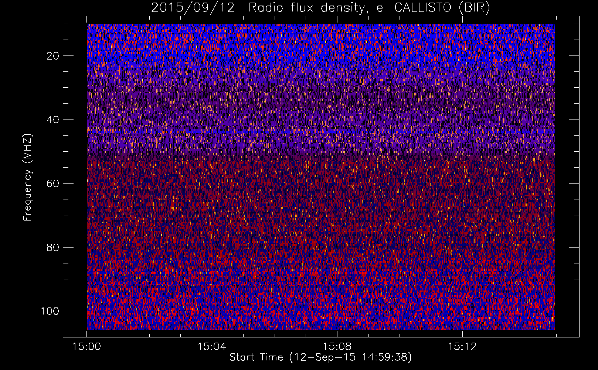Screen dimensions: 598x370
Task: Click the 15:04 time tick label
Action: coord(212,347)
